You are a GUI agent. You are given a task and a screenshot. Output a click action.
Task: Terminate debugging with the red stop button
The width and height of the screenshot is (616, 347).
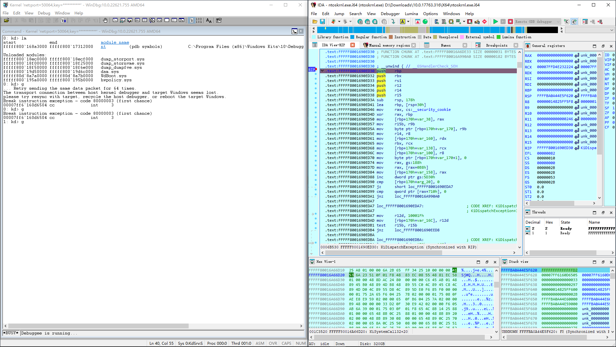coord(510,22)
